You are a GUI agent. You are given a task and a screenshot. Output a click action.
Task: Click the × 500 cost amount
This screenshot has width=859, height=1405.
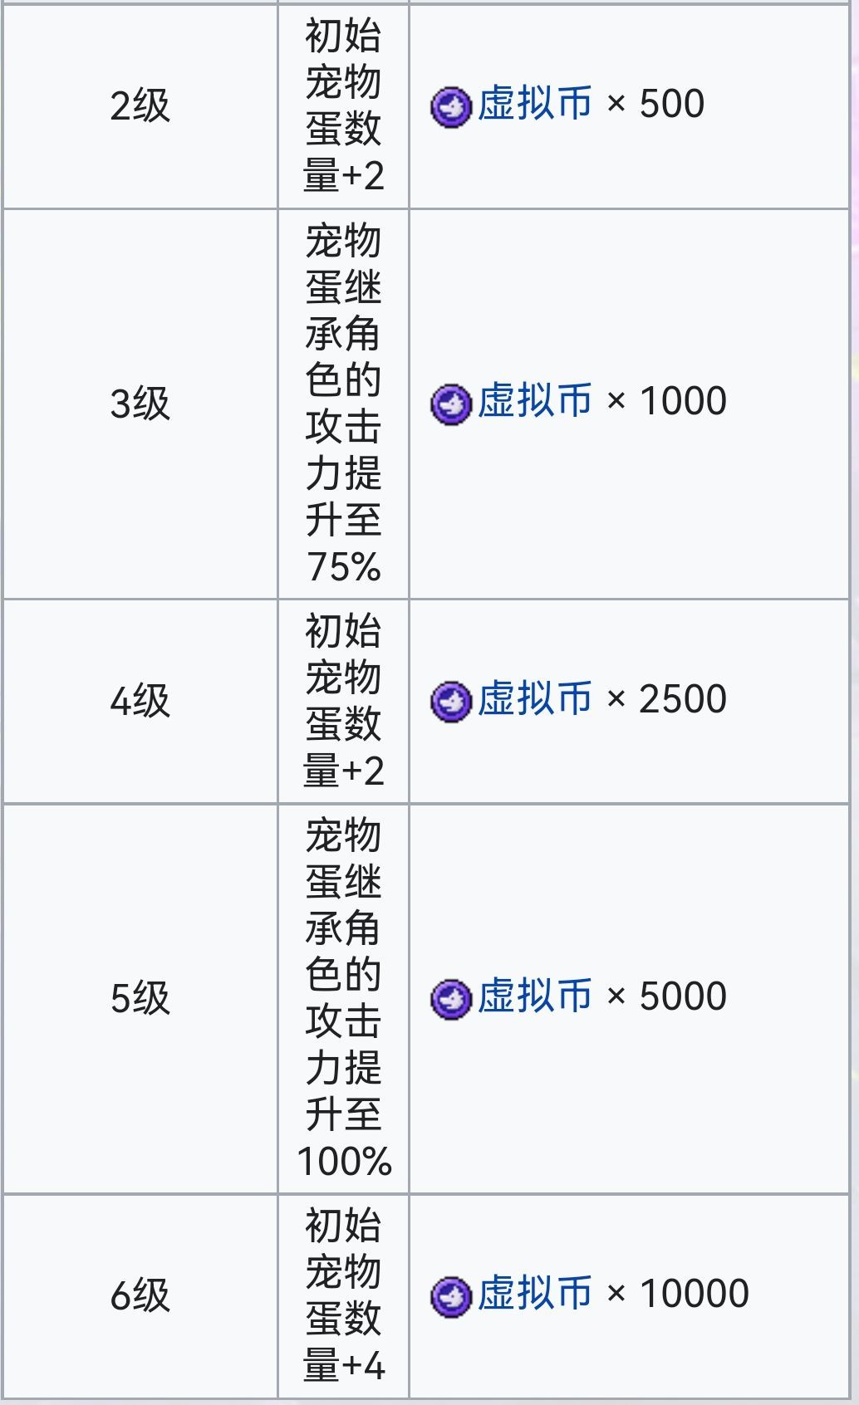click(655, 105)
